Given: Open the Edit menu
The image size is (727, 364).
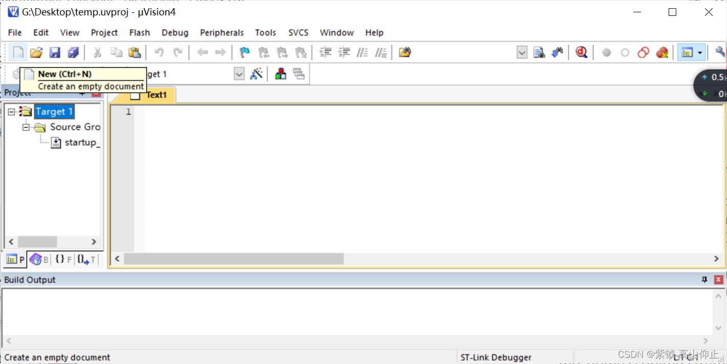Looking at the screenshot, I should coord(41,32).
